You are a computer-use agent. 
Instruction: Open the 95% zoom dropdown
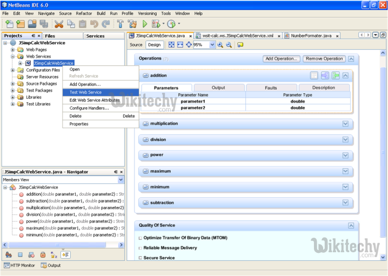click(x=212, y=45)
